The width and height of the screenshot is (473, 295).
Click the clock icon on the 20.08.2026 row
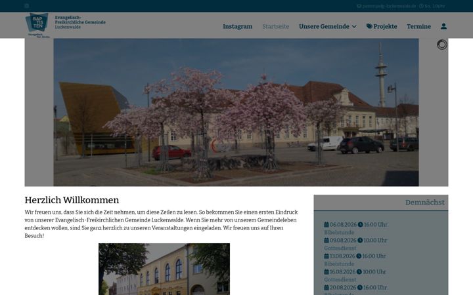[x=360, y=288]
